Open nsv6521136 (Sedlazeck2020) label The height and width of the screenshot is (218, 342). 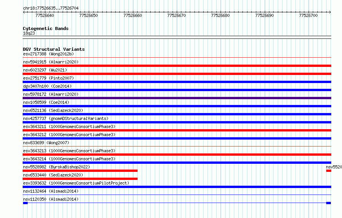pyautogui.click(x=53, y=110)
